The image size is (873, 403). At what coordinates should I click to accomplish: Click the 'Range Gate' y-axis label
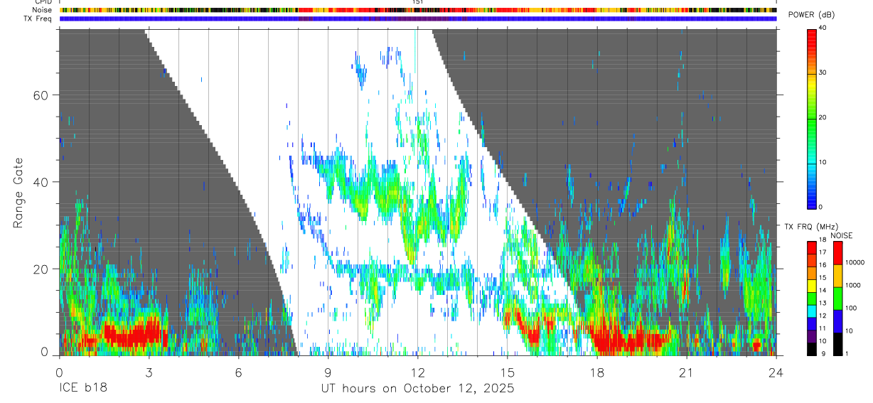[x=18, y=193]
